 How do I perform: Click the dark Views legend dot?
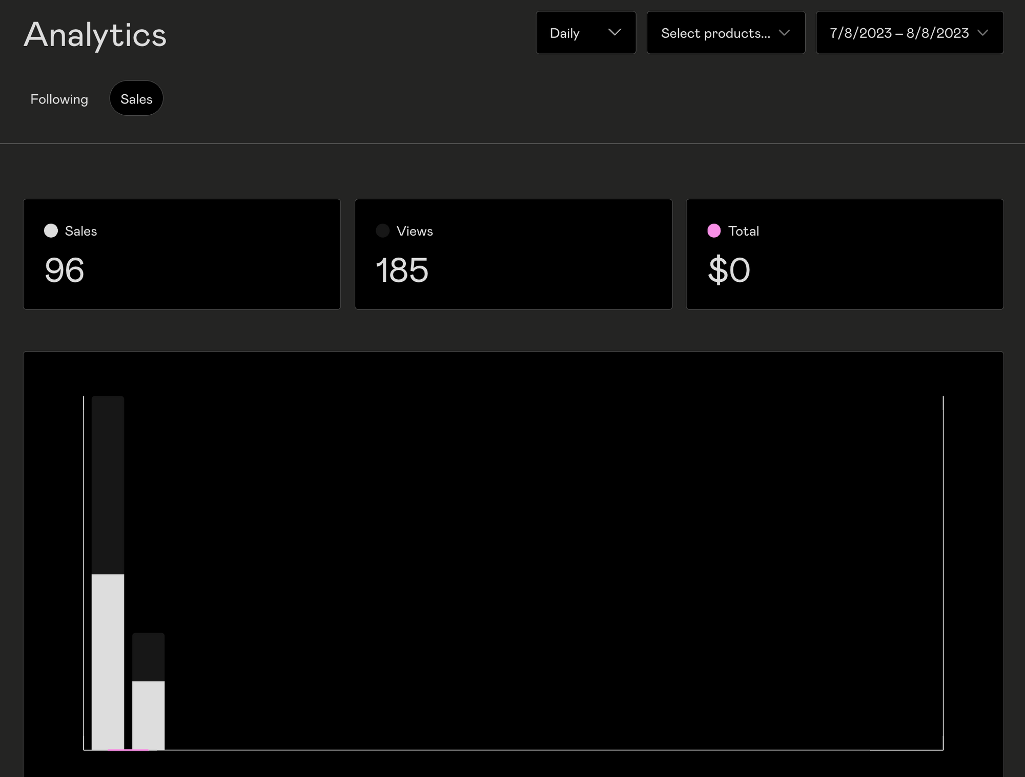[382, 230]
